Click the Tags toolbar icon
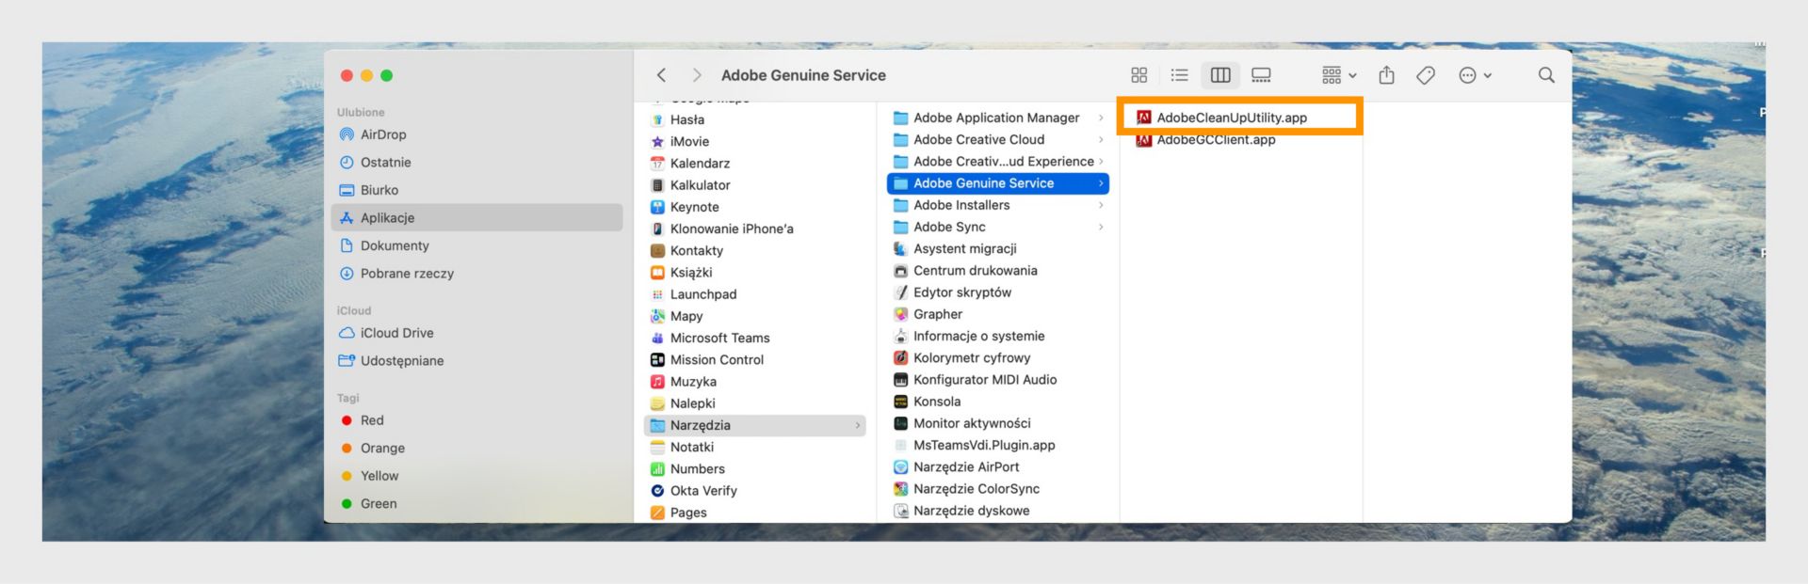1808x584 pixels. 1426,75
